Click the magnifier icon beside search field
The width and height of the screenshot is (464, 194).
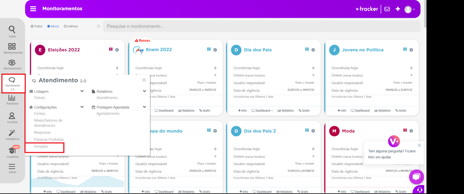(99, 26)
